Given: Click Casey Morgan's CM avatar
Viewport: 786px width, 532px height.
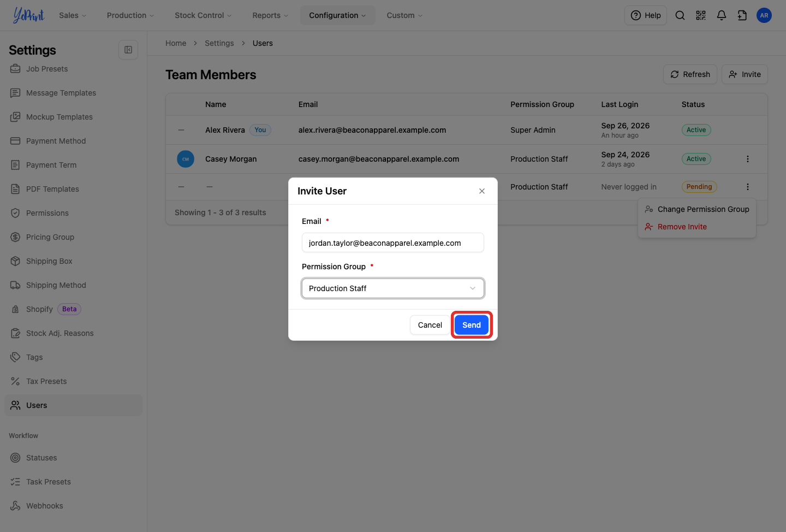Looking at the screenshot, I should pos(186,159).
